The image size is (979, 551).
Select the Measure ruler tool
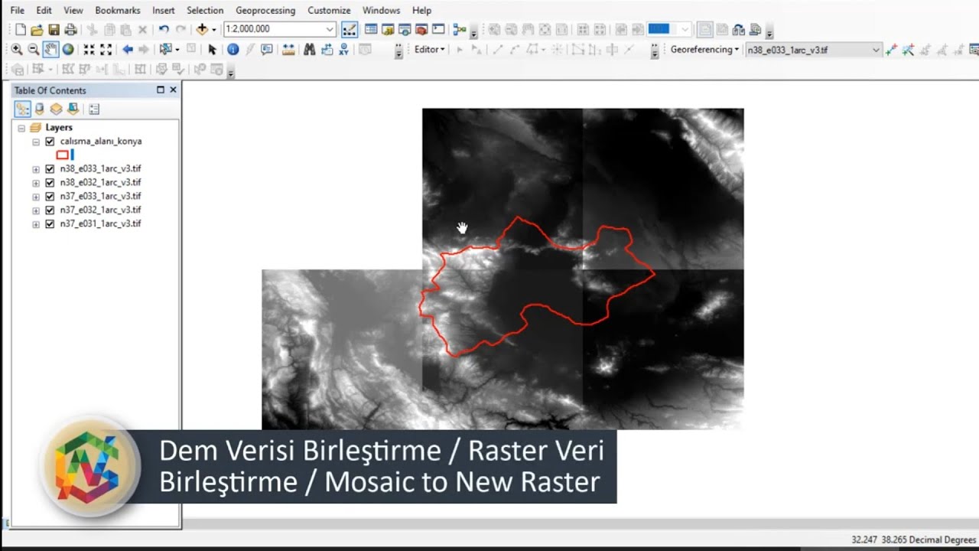tap(289, 49)
